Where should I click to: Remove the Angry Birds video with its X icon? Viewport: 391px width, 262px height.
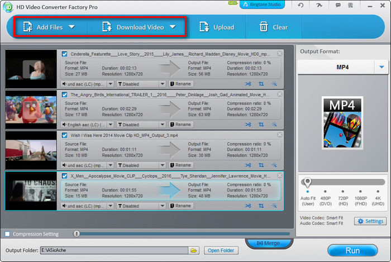click(279, 94)
